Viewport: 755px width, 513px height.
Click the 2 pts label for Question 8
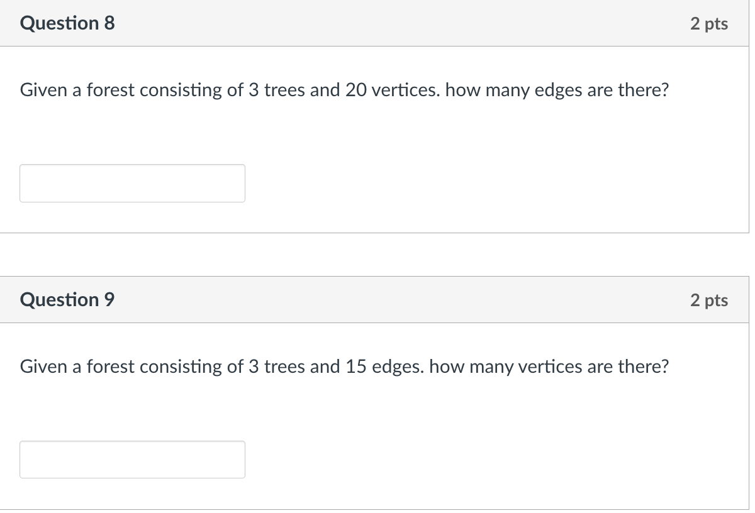coord(709,24)
